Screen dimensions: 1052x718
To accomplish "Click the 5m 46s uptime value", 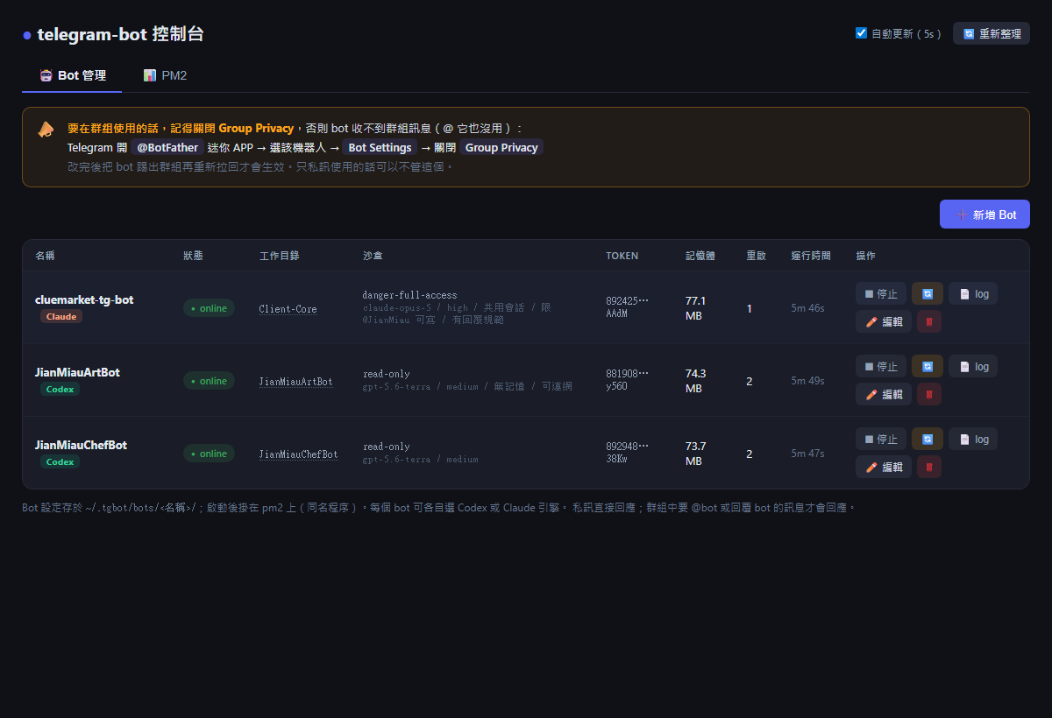I will tap(807, 308).
